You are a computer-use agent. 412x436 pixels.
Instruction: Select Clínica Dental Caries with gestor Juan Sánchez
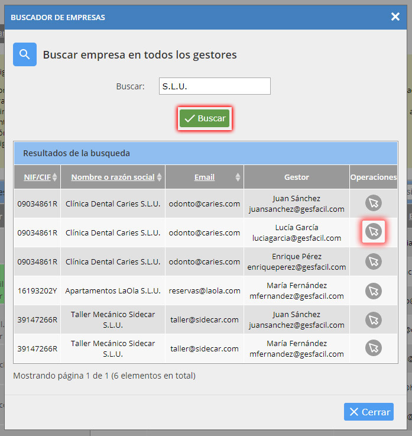pos(373,204)
